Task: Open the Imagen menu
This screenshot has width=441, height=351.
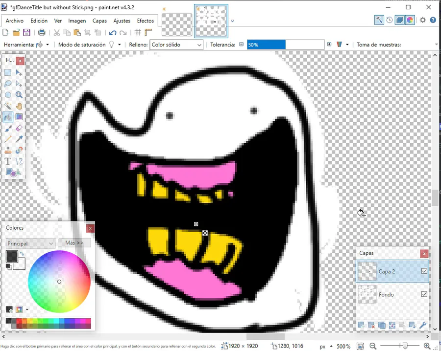Action: (x=77, y=21)
